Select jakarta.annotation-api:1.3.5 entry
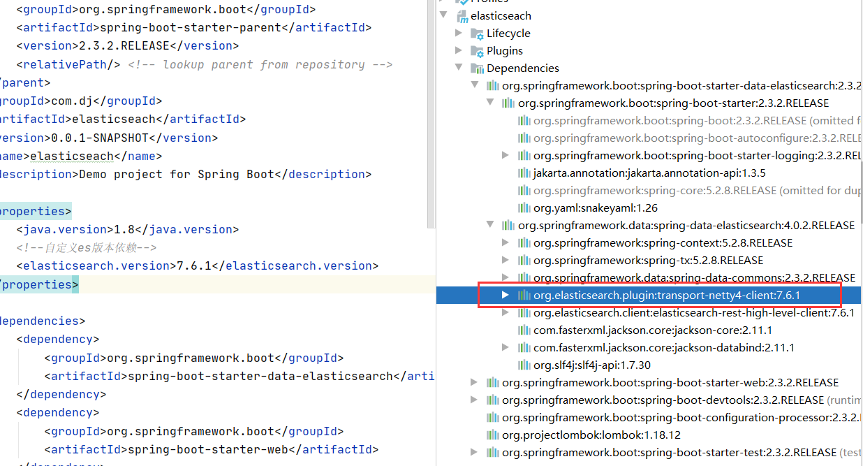The image size is (863, 466). 649,173
